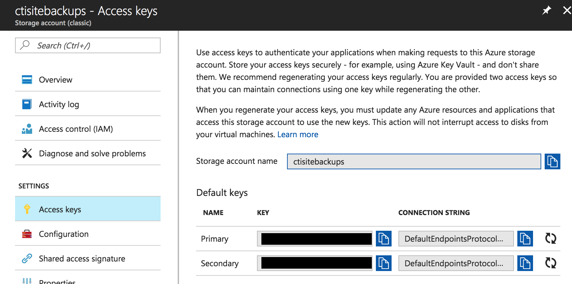This screenshot has height=284, width=572.
Task: Open Access control (IAM)
Action: (x=88, y=129)
